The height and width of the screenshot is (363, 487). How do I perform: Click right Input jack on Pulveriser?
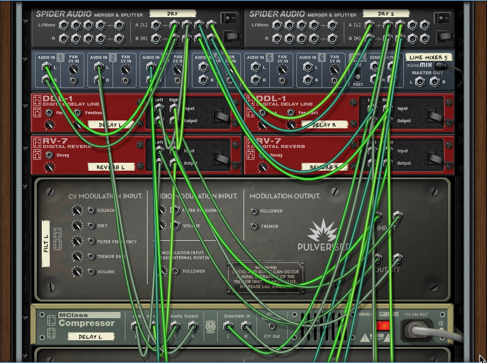pyautogui.click(x=398, y=216)
